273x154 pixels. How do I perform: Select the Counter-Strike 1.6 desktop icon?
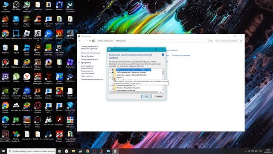pos(38,36)
